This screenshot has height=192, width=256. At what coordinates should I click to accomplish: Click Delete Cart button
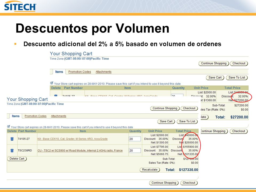[x=17, y=159]
